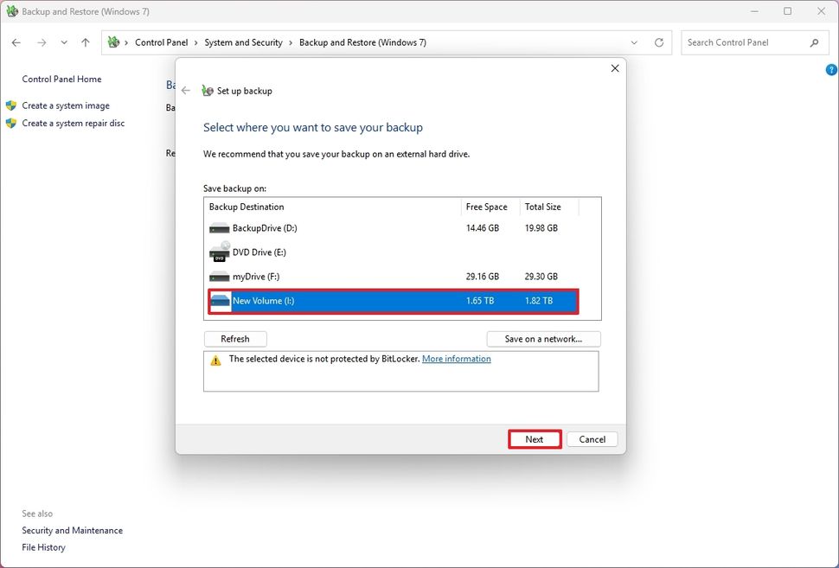The image size is (839, 568).
Task: Click the Set up backup shield icon
Action: (x=207, y=90)
